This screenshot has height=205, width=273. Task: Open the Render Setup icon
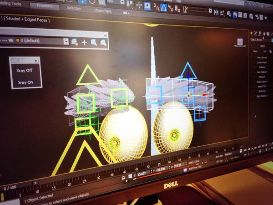pyautogui.click(x=257, y=17)
